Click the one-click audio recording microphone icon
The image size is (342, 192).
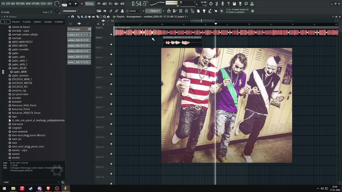coord(223,4)
